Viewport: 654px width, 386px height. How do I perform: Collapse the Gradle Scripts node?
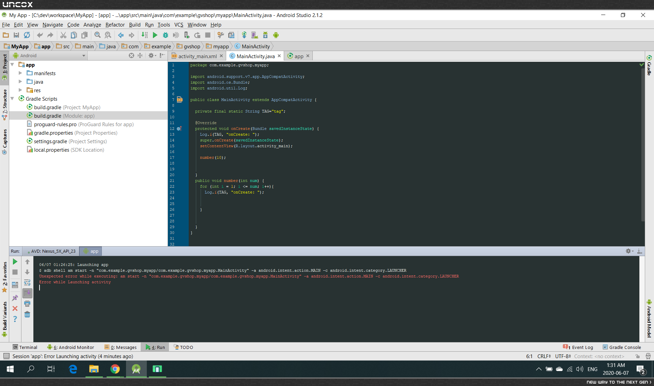point(12,99)
